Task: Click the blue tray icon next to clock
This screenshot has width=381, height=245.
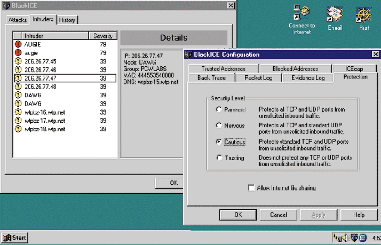Action: [363, 238]
